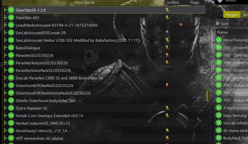Toggle the LewdMarksAroused mod's enabled icon
This screenshot has height=144, width=248.
[x=11, y=25]
